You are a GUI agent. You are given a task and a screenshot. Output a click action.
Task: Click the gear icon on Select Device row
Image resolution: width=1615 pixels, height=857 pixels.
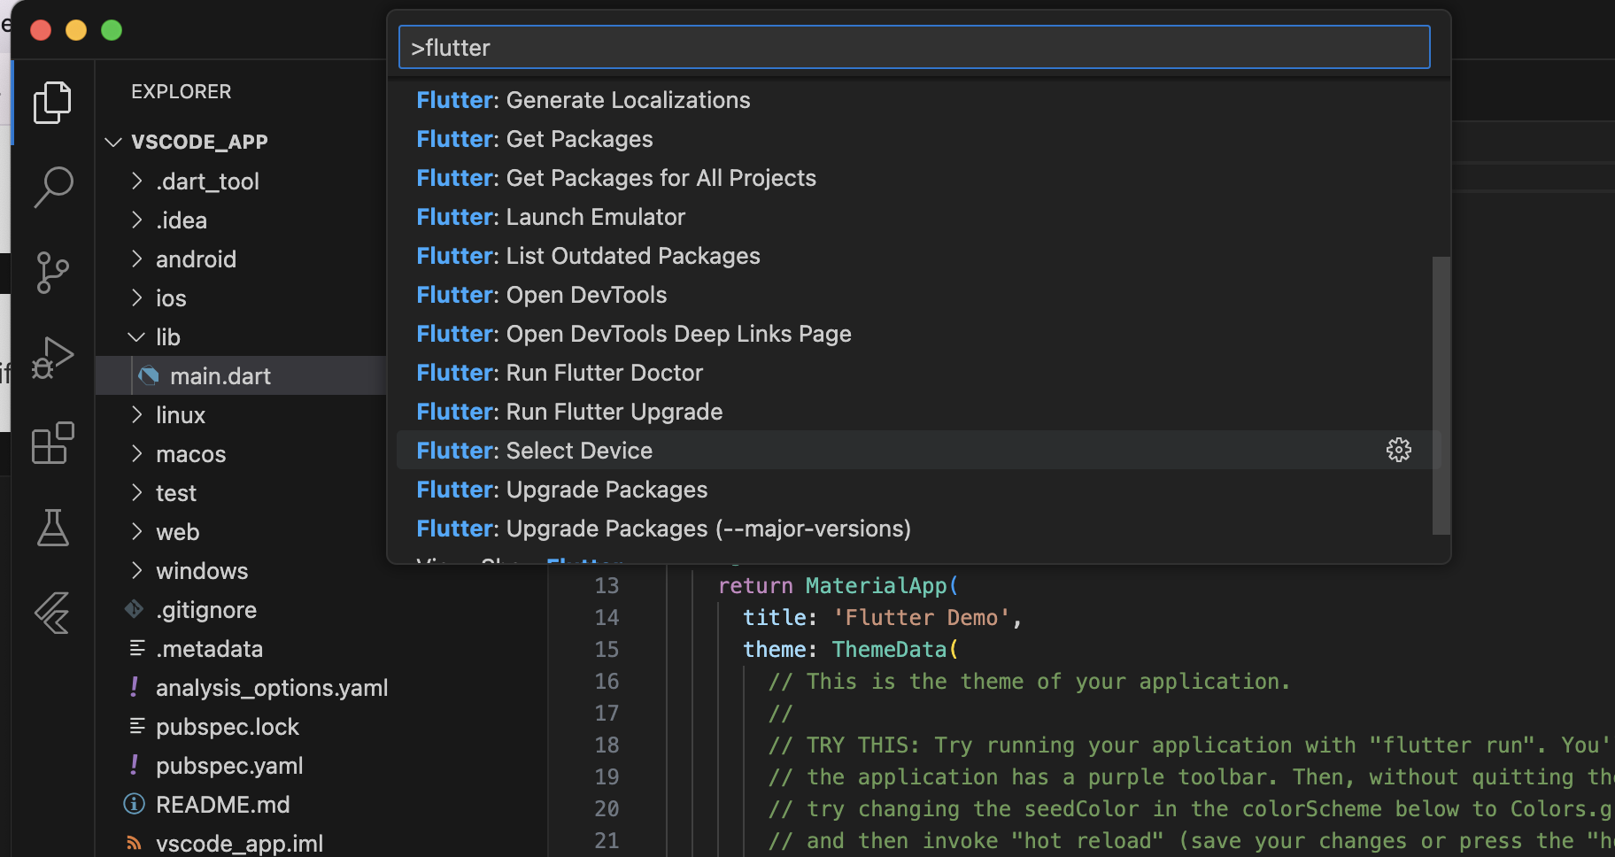pos(1399,450)
